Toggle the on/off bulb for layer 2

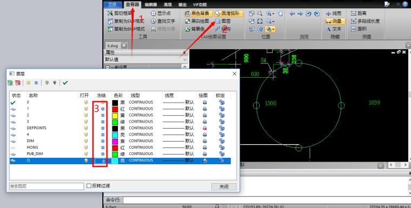tap(85, 115)
